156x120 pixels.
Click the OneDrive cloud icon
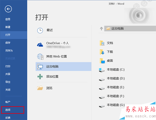pos(40,45)
